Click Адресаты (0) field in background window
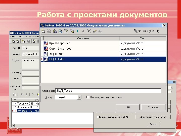 31,87
